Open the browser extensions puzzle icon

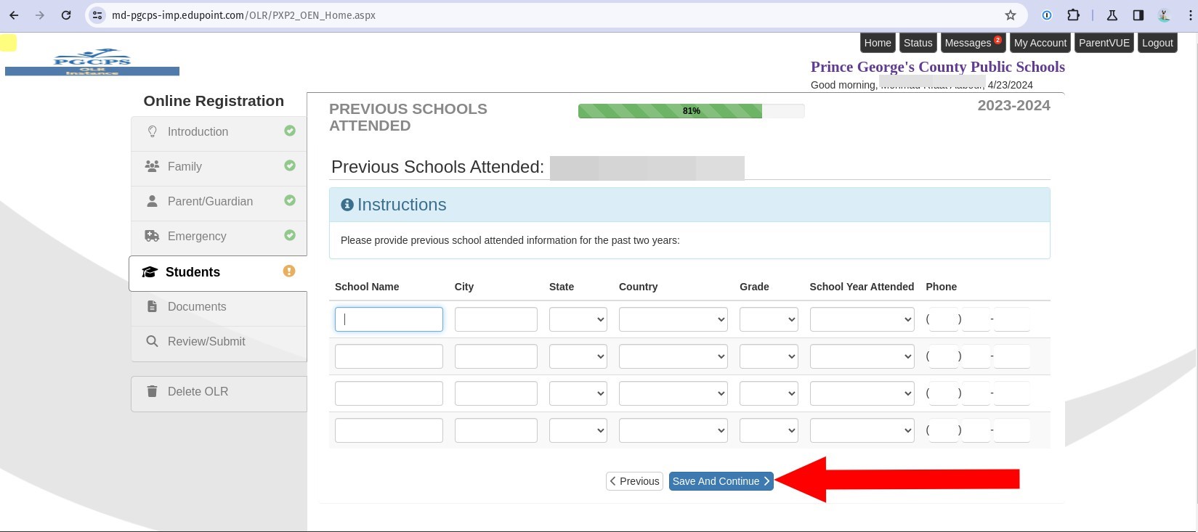click(x=1073, y=15)
